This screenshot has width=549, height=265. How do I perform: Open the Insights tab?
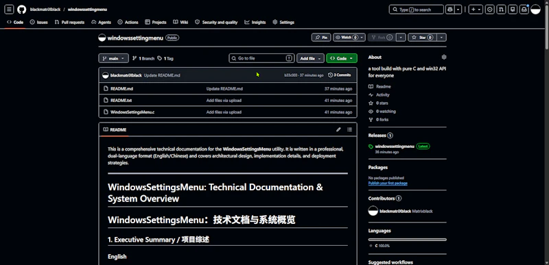pyautogui.click(x=255, y=22)
